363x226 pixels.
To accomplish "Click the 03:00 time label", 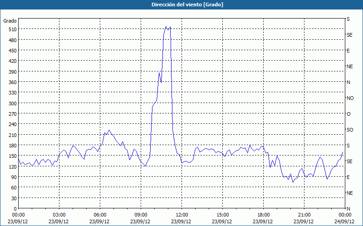I will coord(59,215).
